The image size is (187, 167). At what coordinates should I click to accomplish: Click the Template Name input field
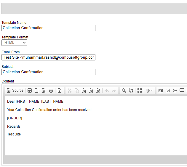click(48, 28)
